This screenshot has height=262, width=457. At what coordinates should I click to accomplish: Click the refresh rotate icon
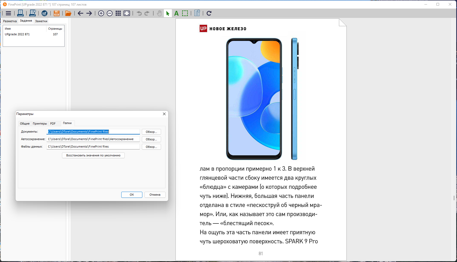[x=209, y=13]
